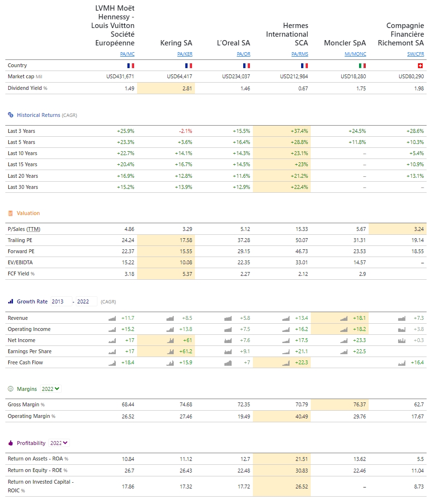Click the Growth Rate bar chart icon
Screen dimensions: 429x502
(11, 301)
